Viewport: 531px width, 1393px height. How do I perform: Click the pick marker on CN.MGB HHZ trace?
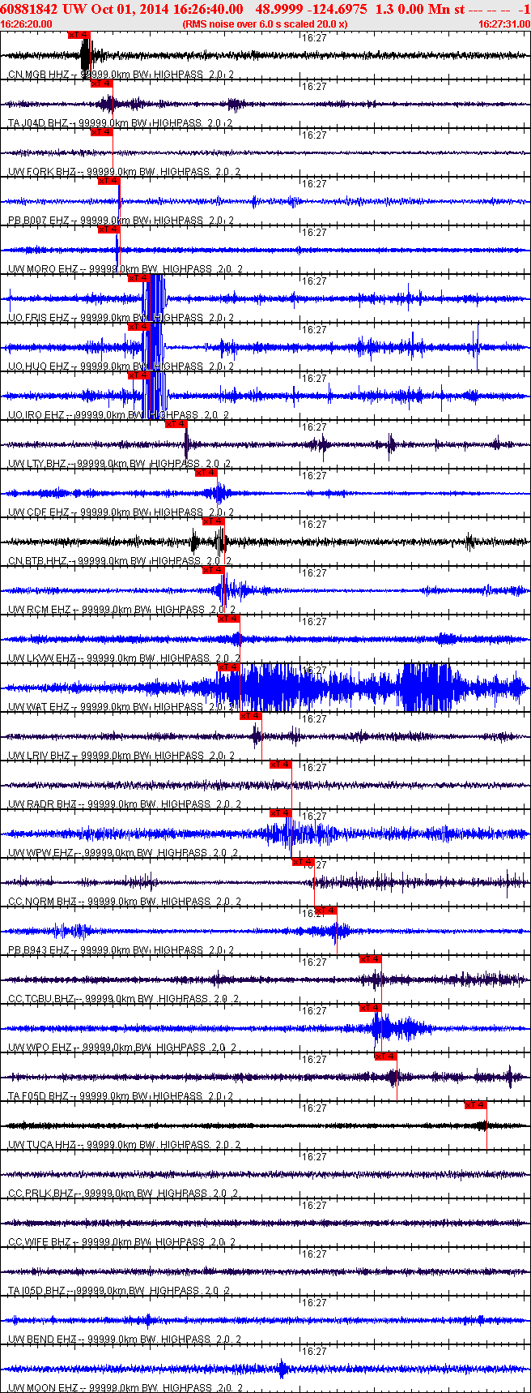(79, 35)
